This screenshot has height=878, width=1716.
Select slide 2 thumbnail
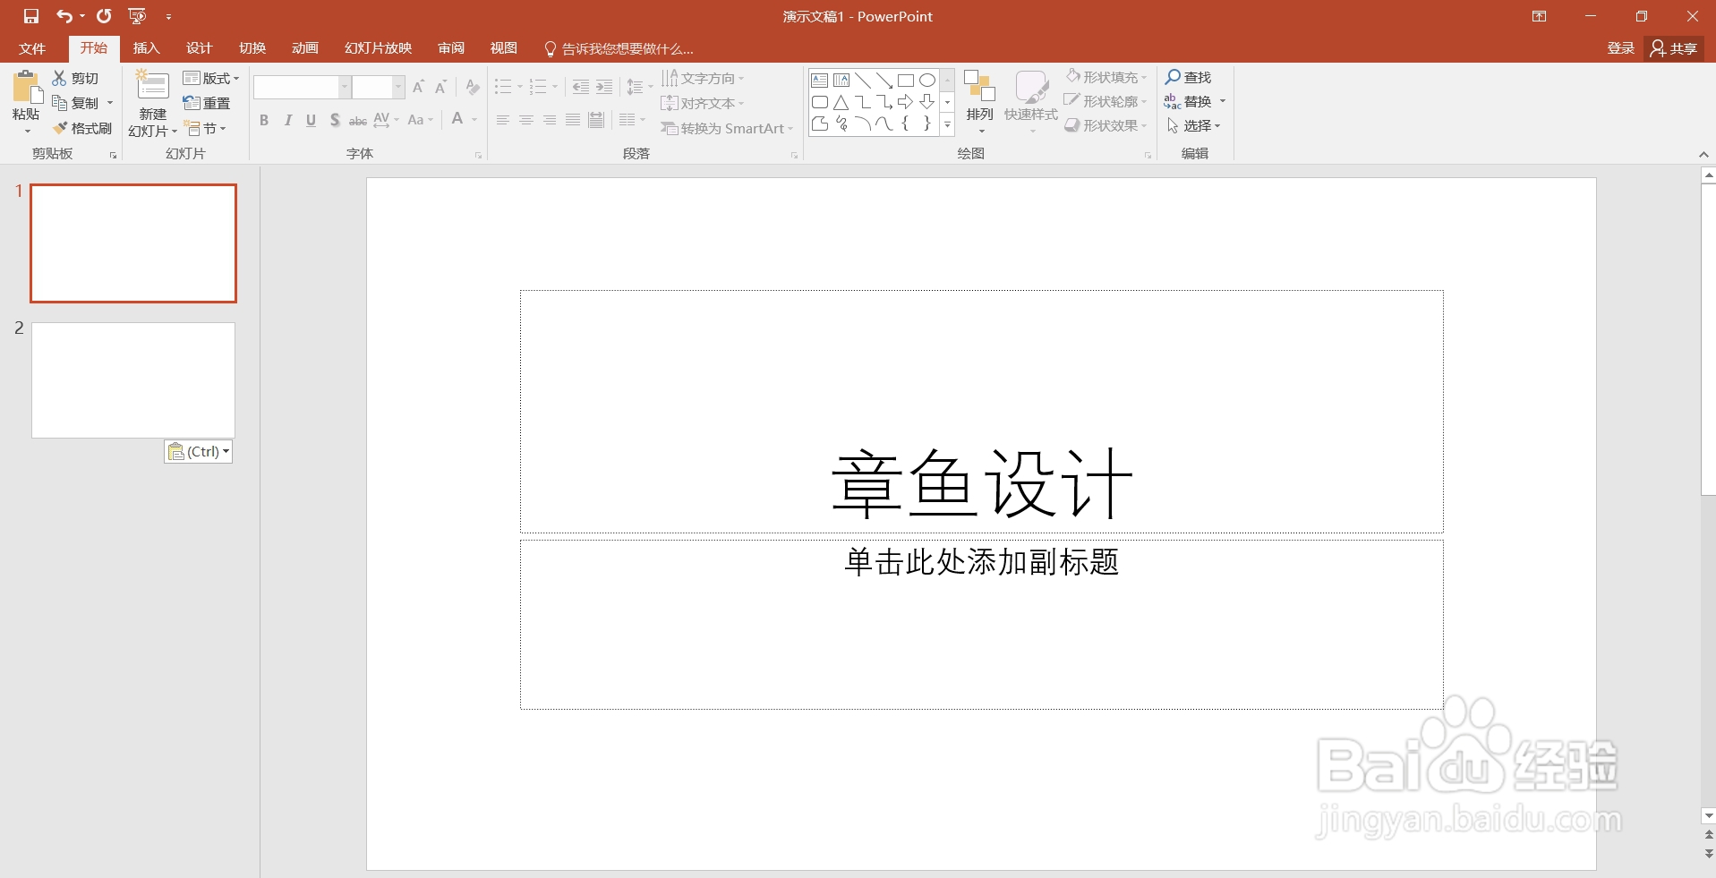click(x=133, y=380)
